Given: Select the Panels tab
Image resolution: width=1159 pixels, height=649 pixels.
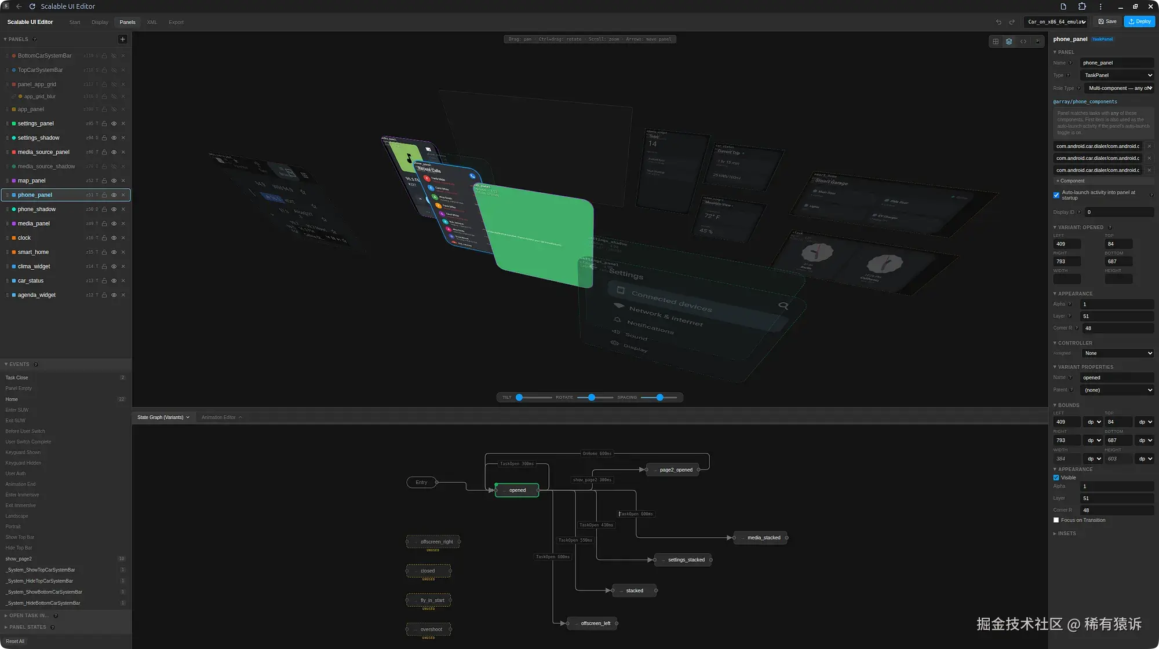Looking at the screenshot, I should [x=127, y=23].
